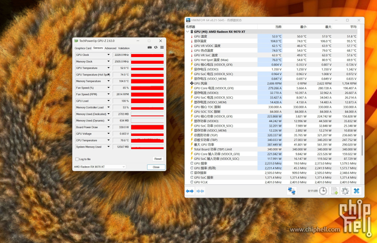The image size is (377, 243).
Task: Open the Fan Speed (RPM) sensor dropdown
Action: click(108, 94)
